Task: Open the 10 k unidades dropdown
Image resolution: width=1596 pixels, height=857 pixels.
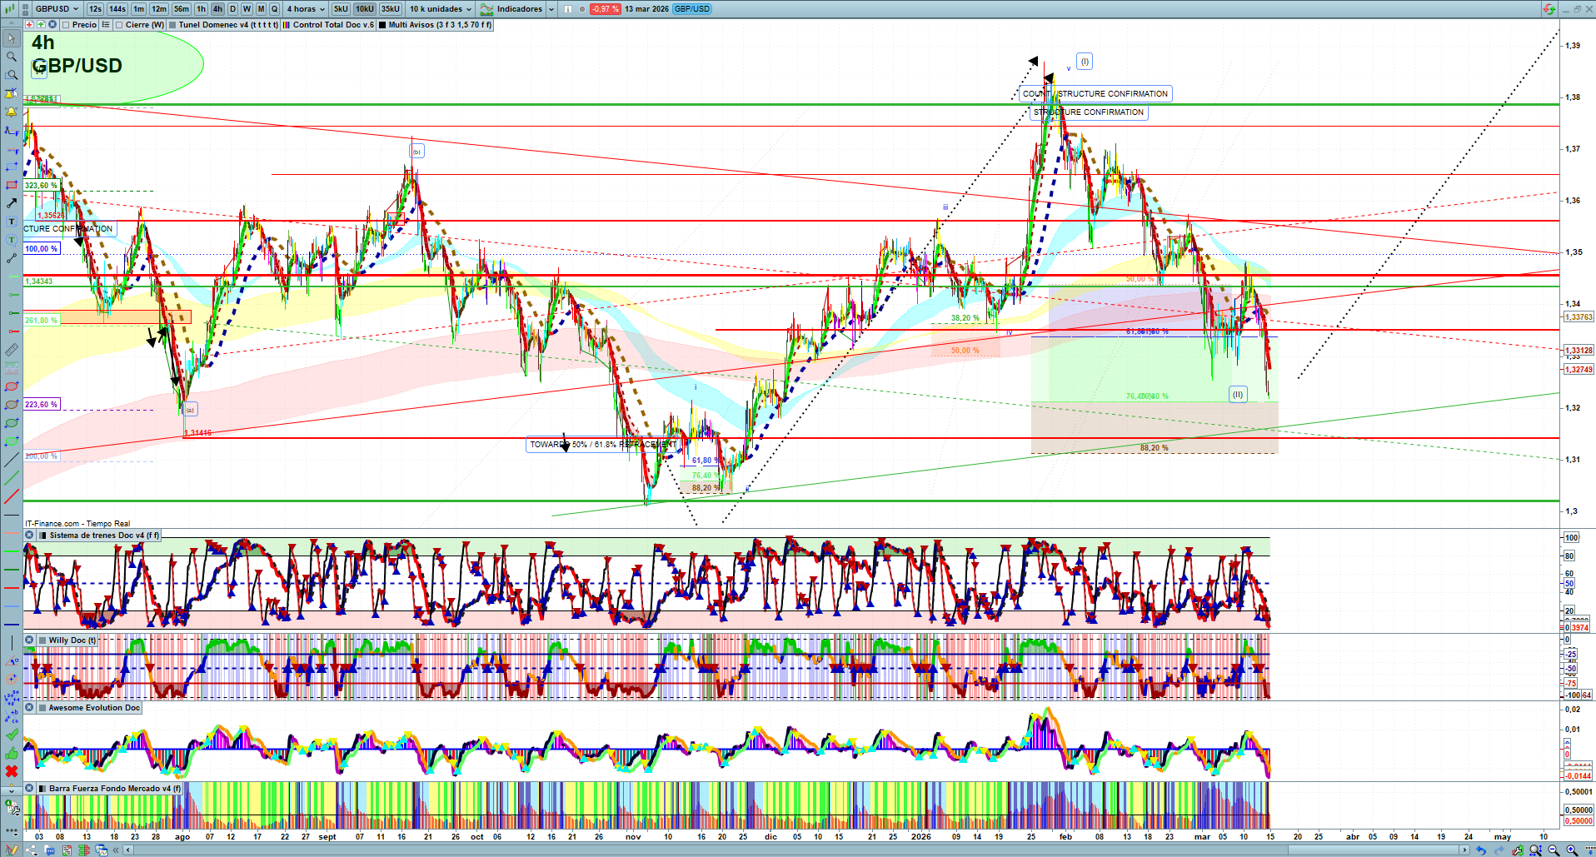Action: (x=441, y=9)
